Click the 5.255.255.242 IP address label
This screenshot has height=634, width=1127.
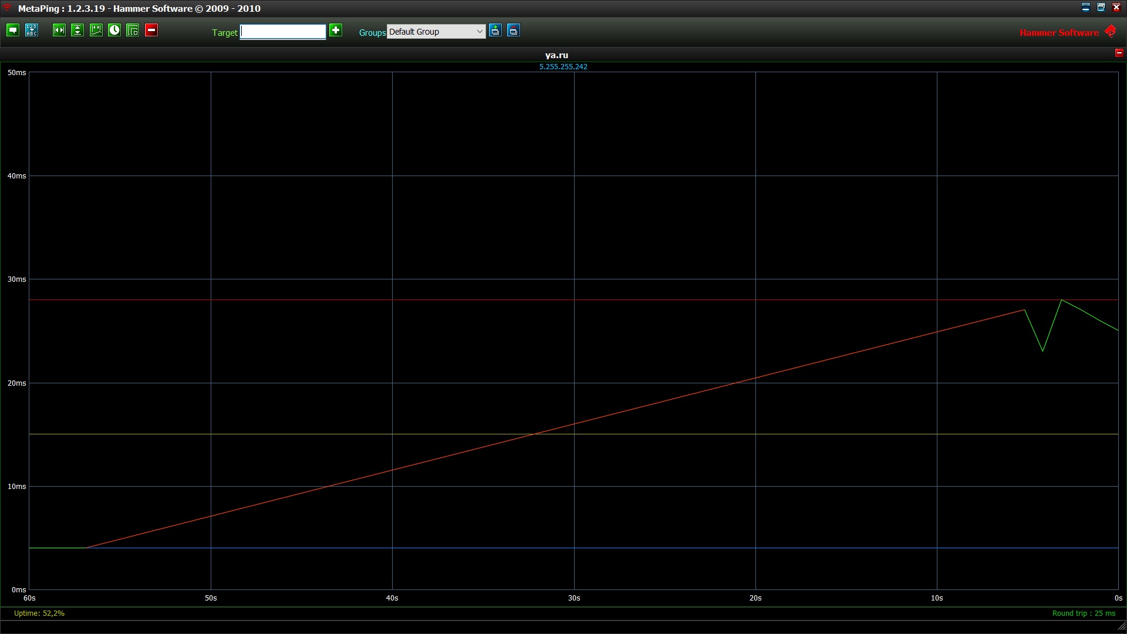tap(563, 67)
